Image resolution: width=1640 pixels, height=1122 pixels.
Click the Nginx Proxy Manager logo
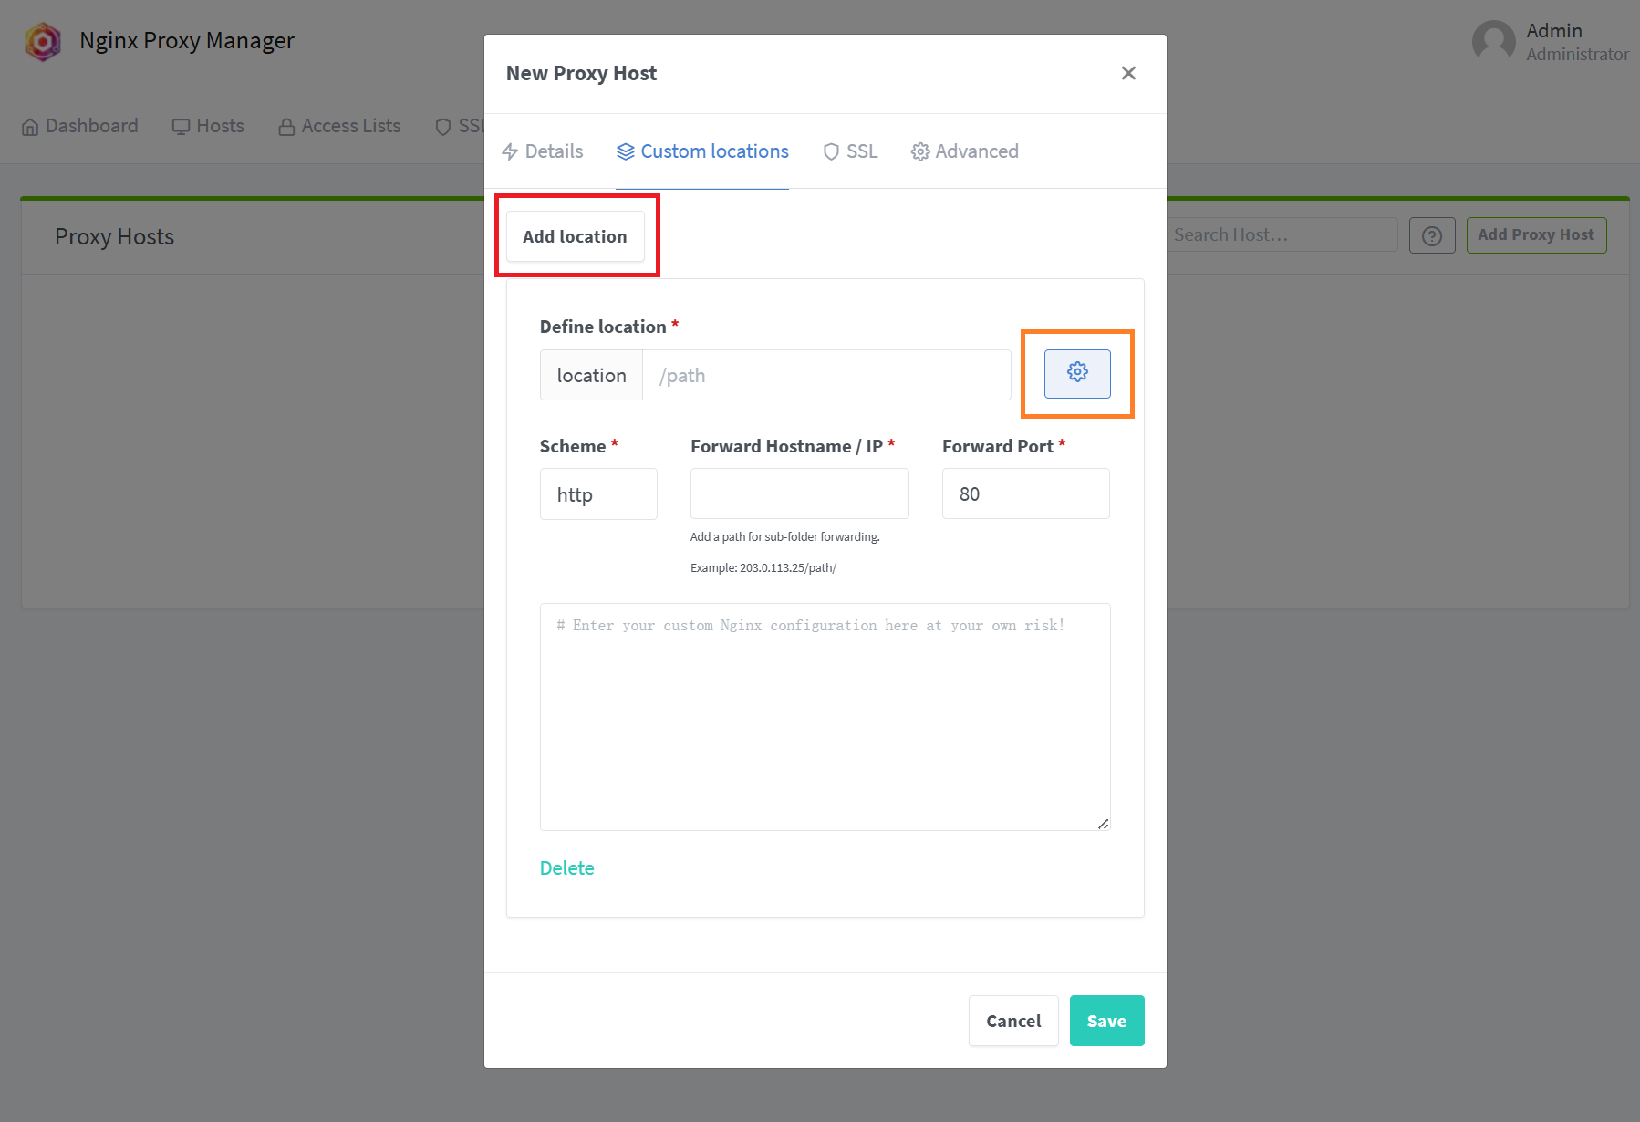[43, 41]
